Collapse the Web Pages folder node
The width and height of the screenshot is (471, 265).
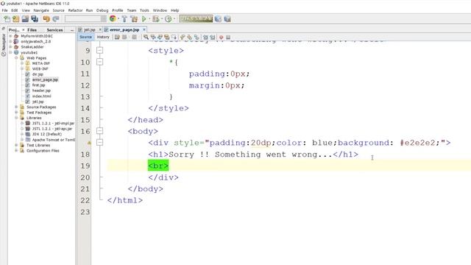coord(16,57)
